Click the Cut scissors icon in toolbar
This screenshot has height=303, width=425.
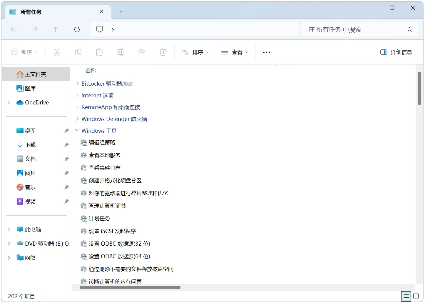57,52
